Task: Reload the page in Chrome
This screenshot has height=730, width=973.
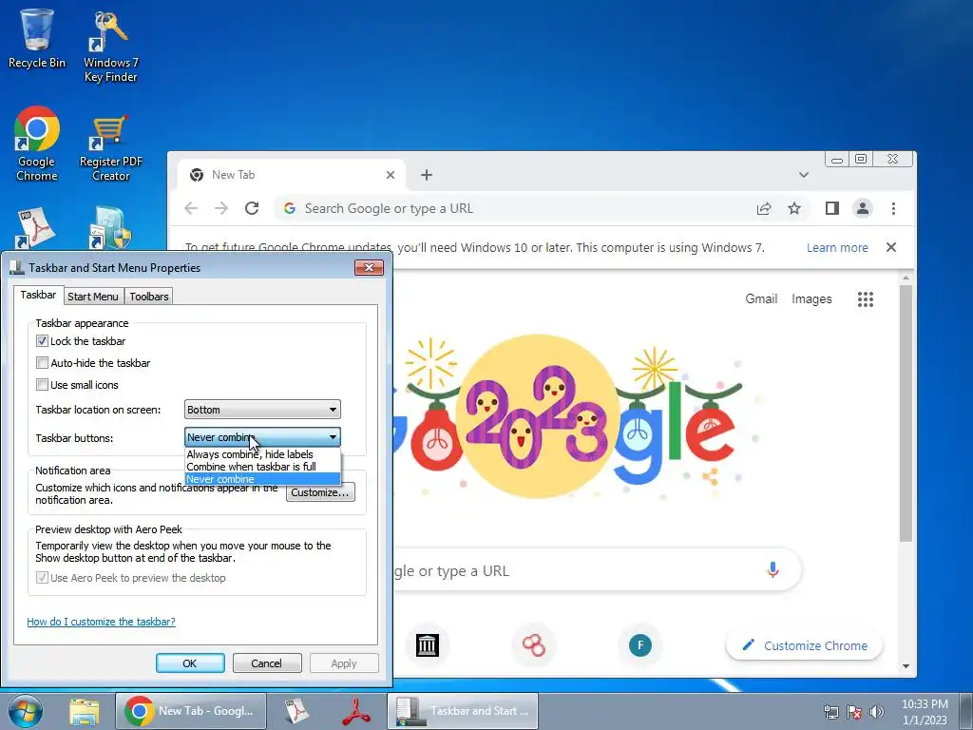Action: (251, 208)
